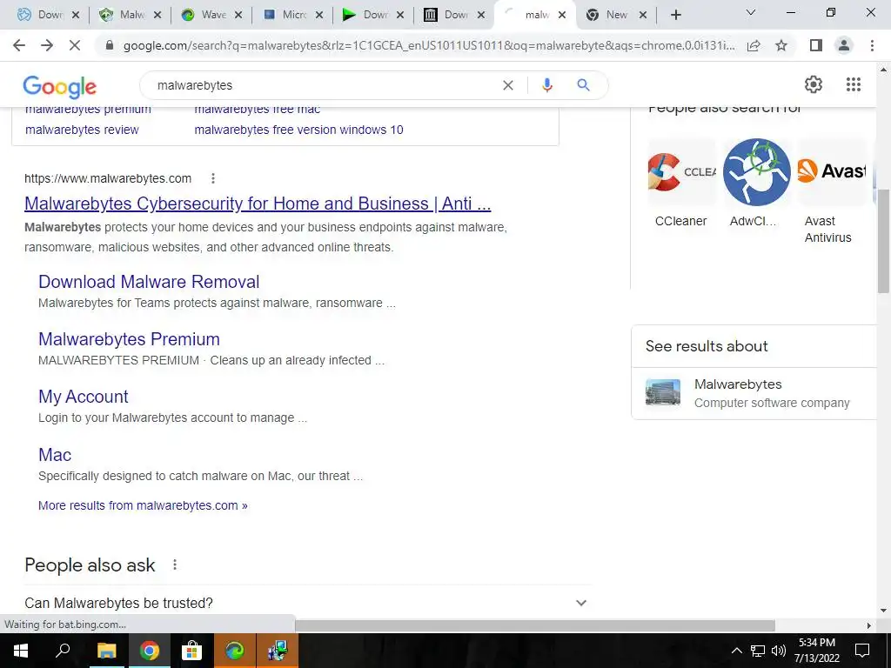Open the Chrome profile avatar

tap(844, 45)
